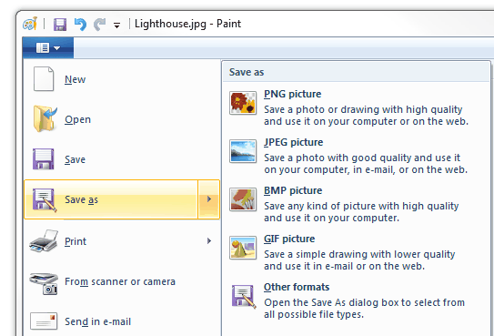Viewport: 494px width, 336px height.
Task: Click the 'Lighthouse.jpg - Paint' window title
Action: click(187, 24)
